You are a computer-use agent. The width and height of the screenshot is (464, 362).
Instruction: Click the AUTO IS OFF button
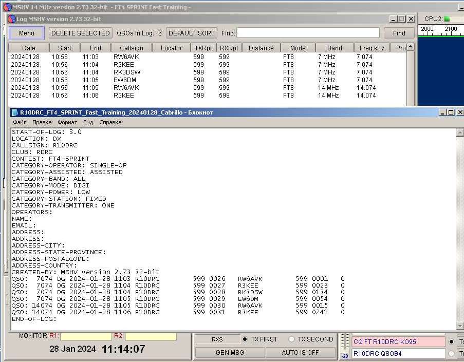click(x=300, y=353)
